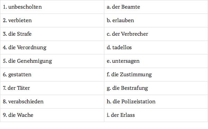208x129 pixels.
Task: Click the word gestatten
Action: pos(20,75)
